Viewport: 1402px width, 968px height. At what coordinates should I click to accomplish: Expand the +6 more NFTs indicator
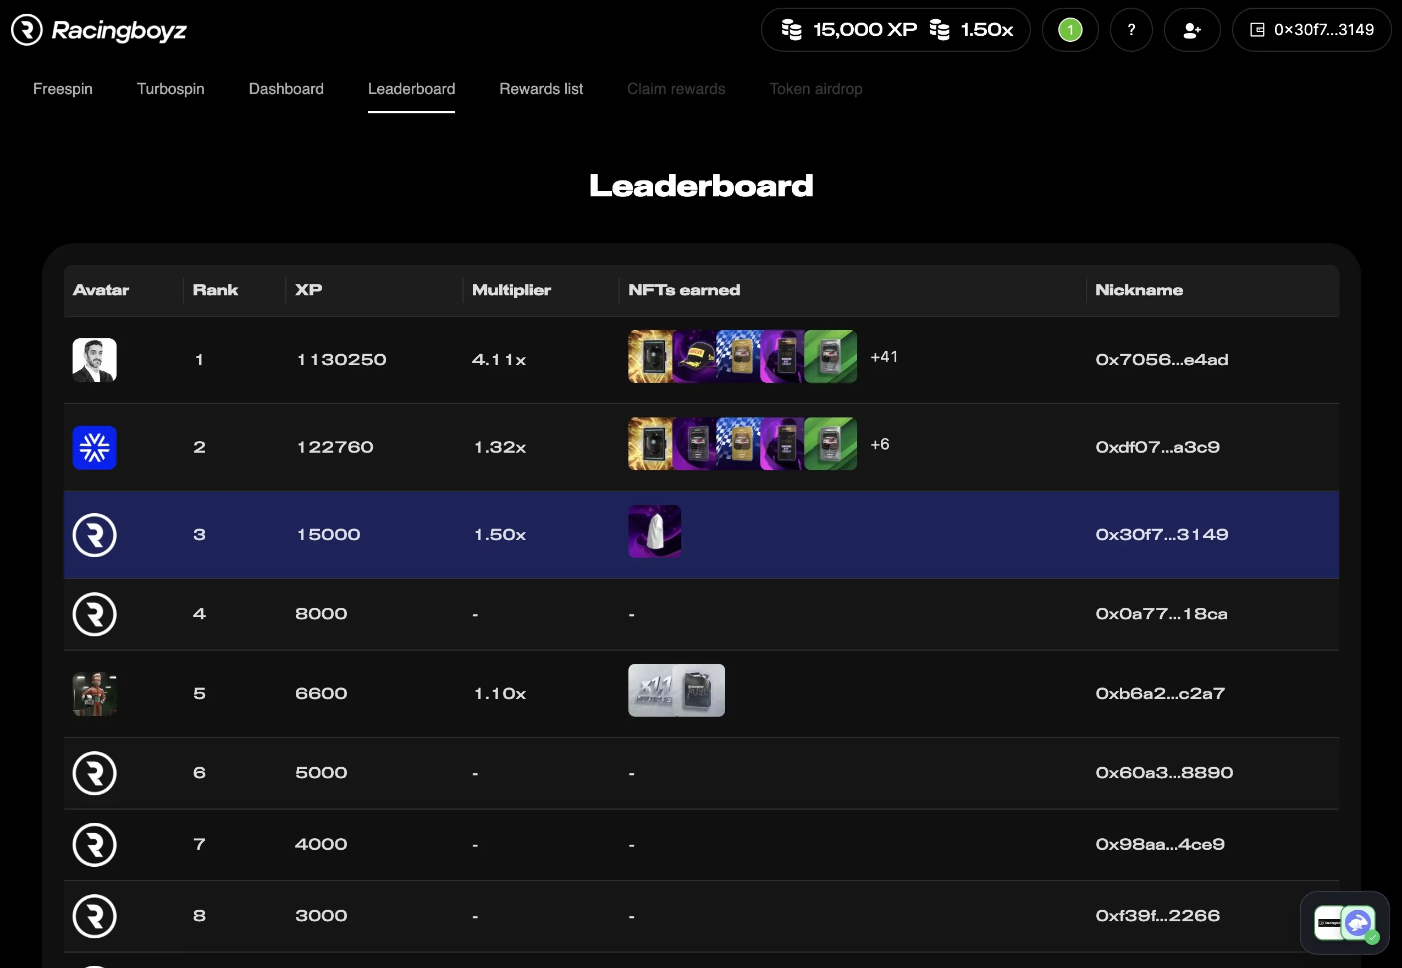pyautogui.click(x=880, y=444)
